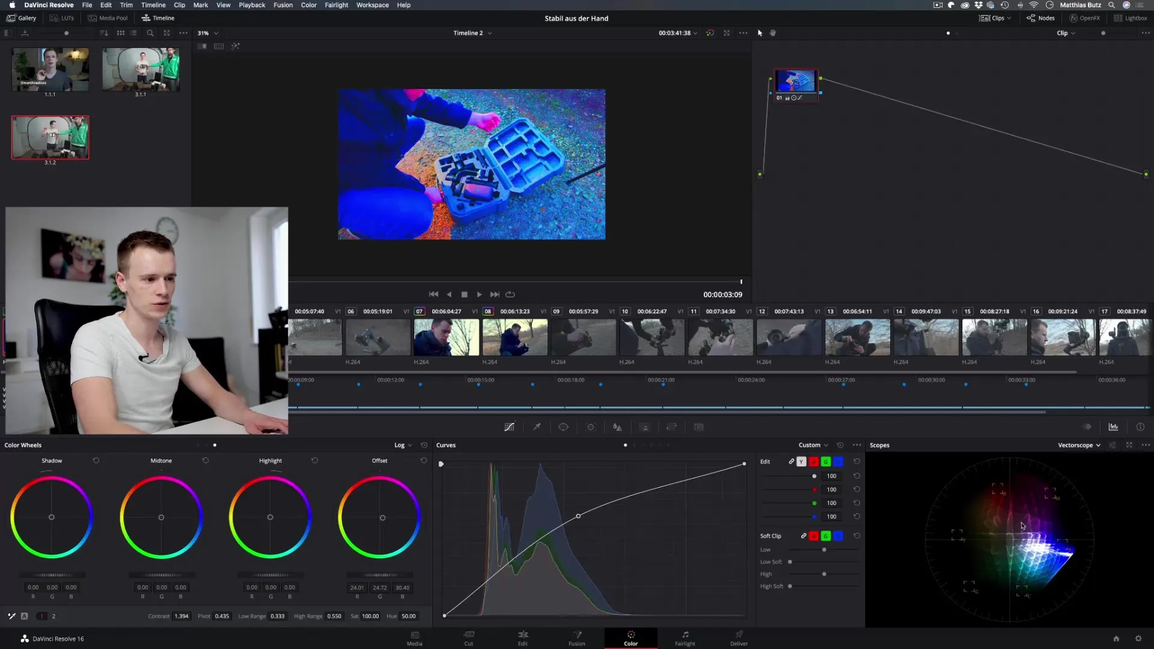Jump to last frame in viewer
Screen dimensions: 1154x649
click(495, 294)
